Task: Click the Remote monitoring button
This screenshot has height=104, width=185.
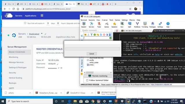Action: coord(98,76)
